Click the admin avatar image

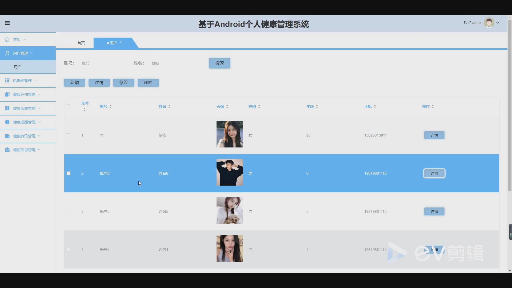point(489,23)
